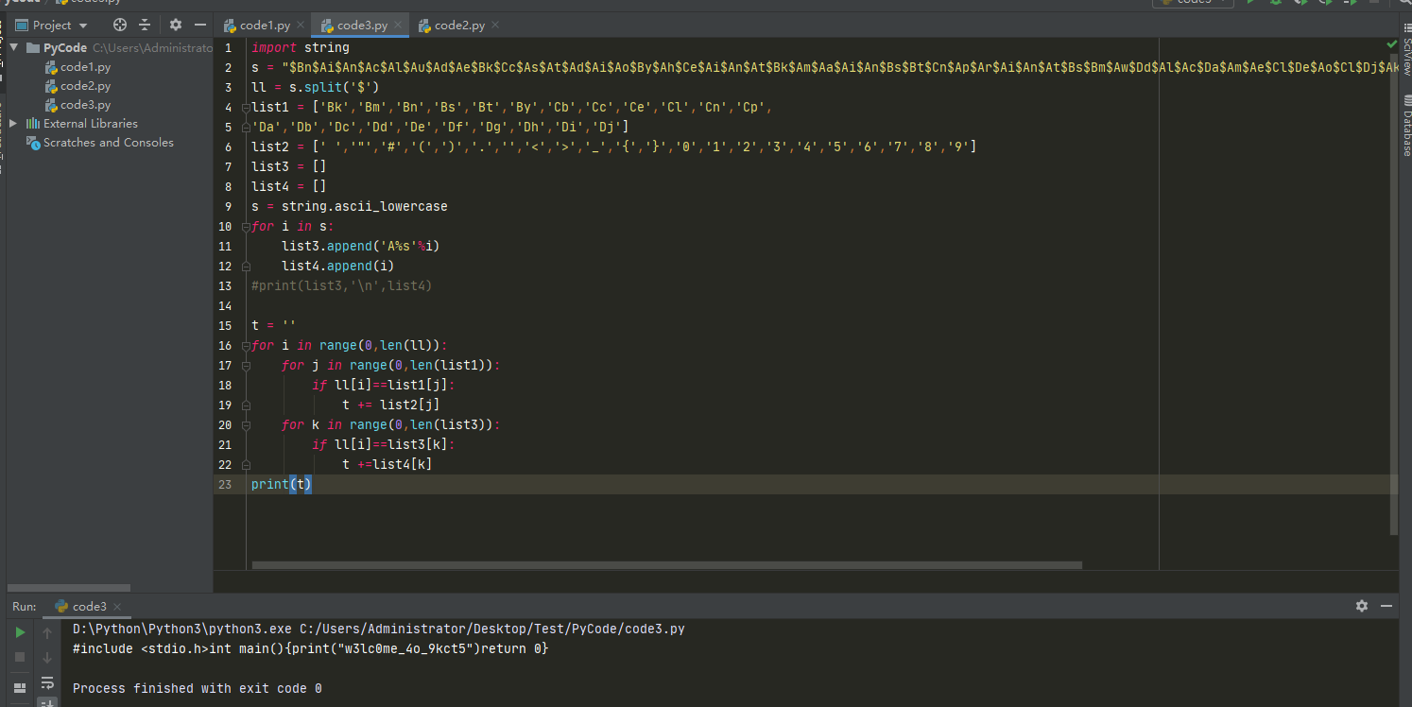Collapse the PyCode project folder
The height and width of the screenshot is (707, 1412).
(x=13, y=47)
